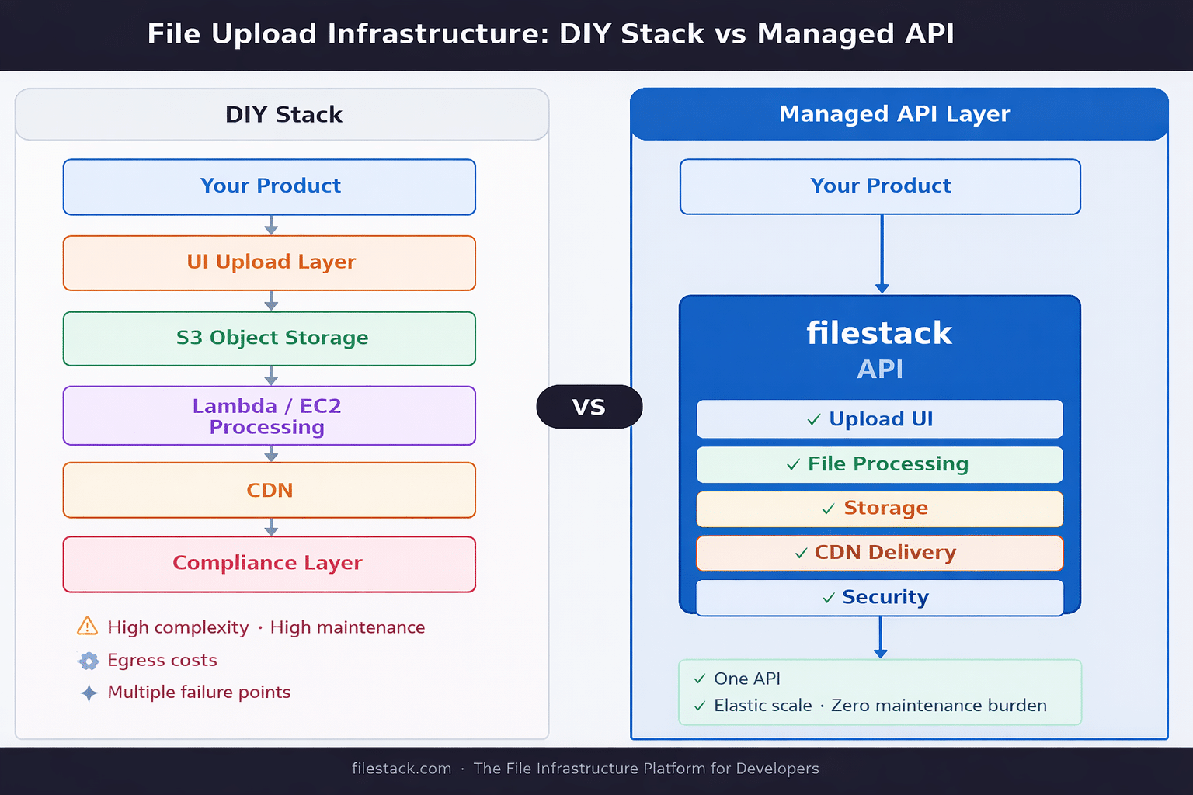The width and height of the screenshot is (1193, 795).
Task: Click the warning triangle icon beside High complexity
Action: pyautogui.click(x=88, y=627)
